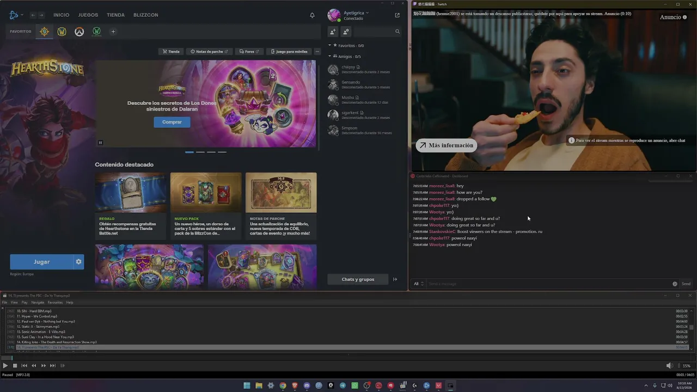
Task: Open the Favourites menu in music player
Action: click(x=55, y=302)
